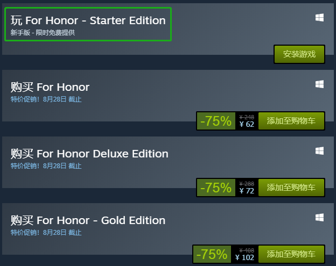Click Windows icon on For Honor row

(x=319, y=84)
